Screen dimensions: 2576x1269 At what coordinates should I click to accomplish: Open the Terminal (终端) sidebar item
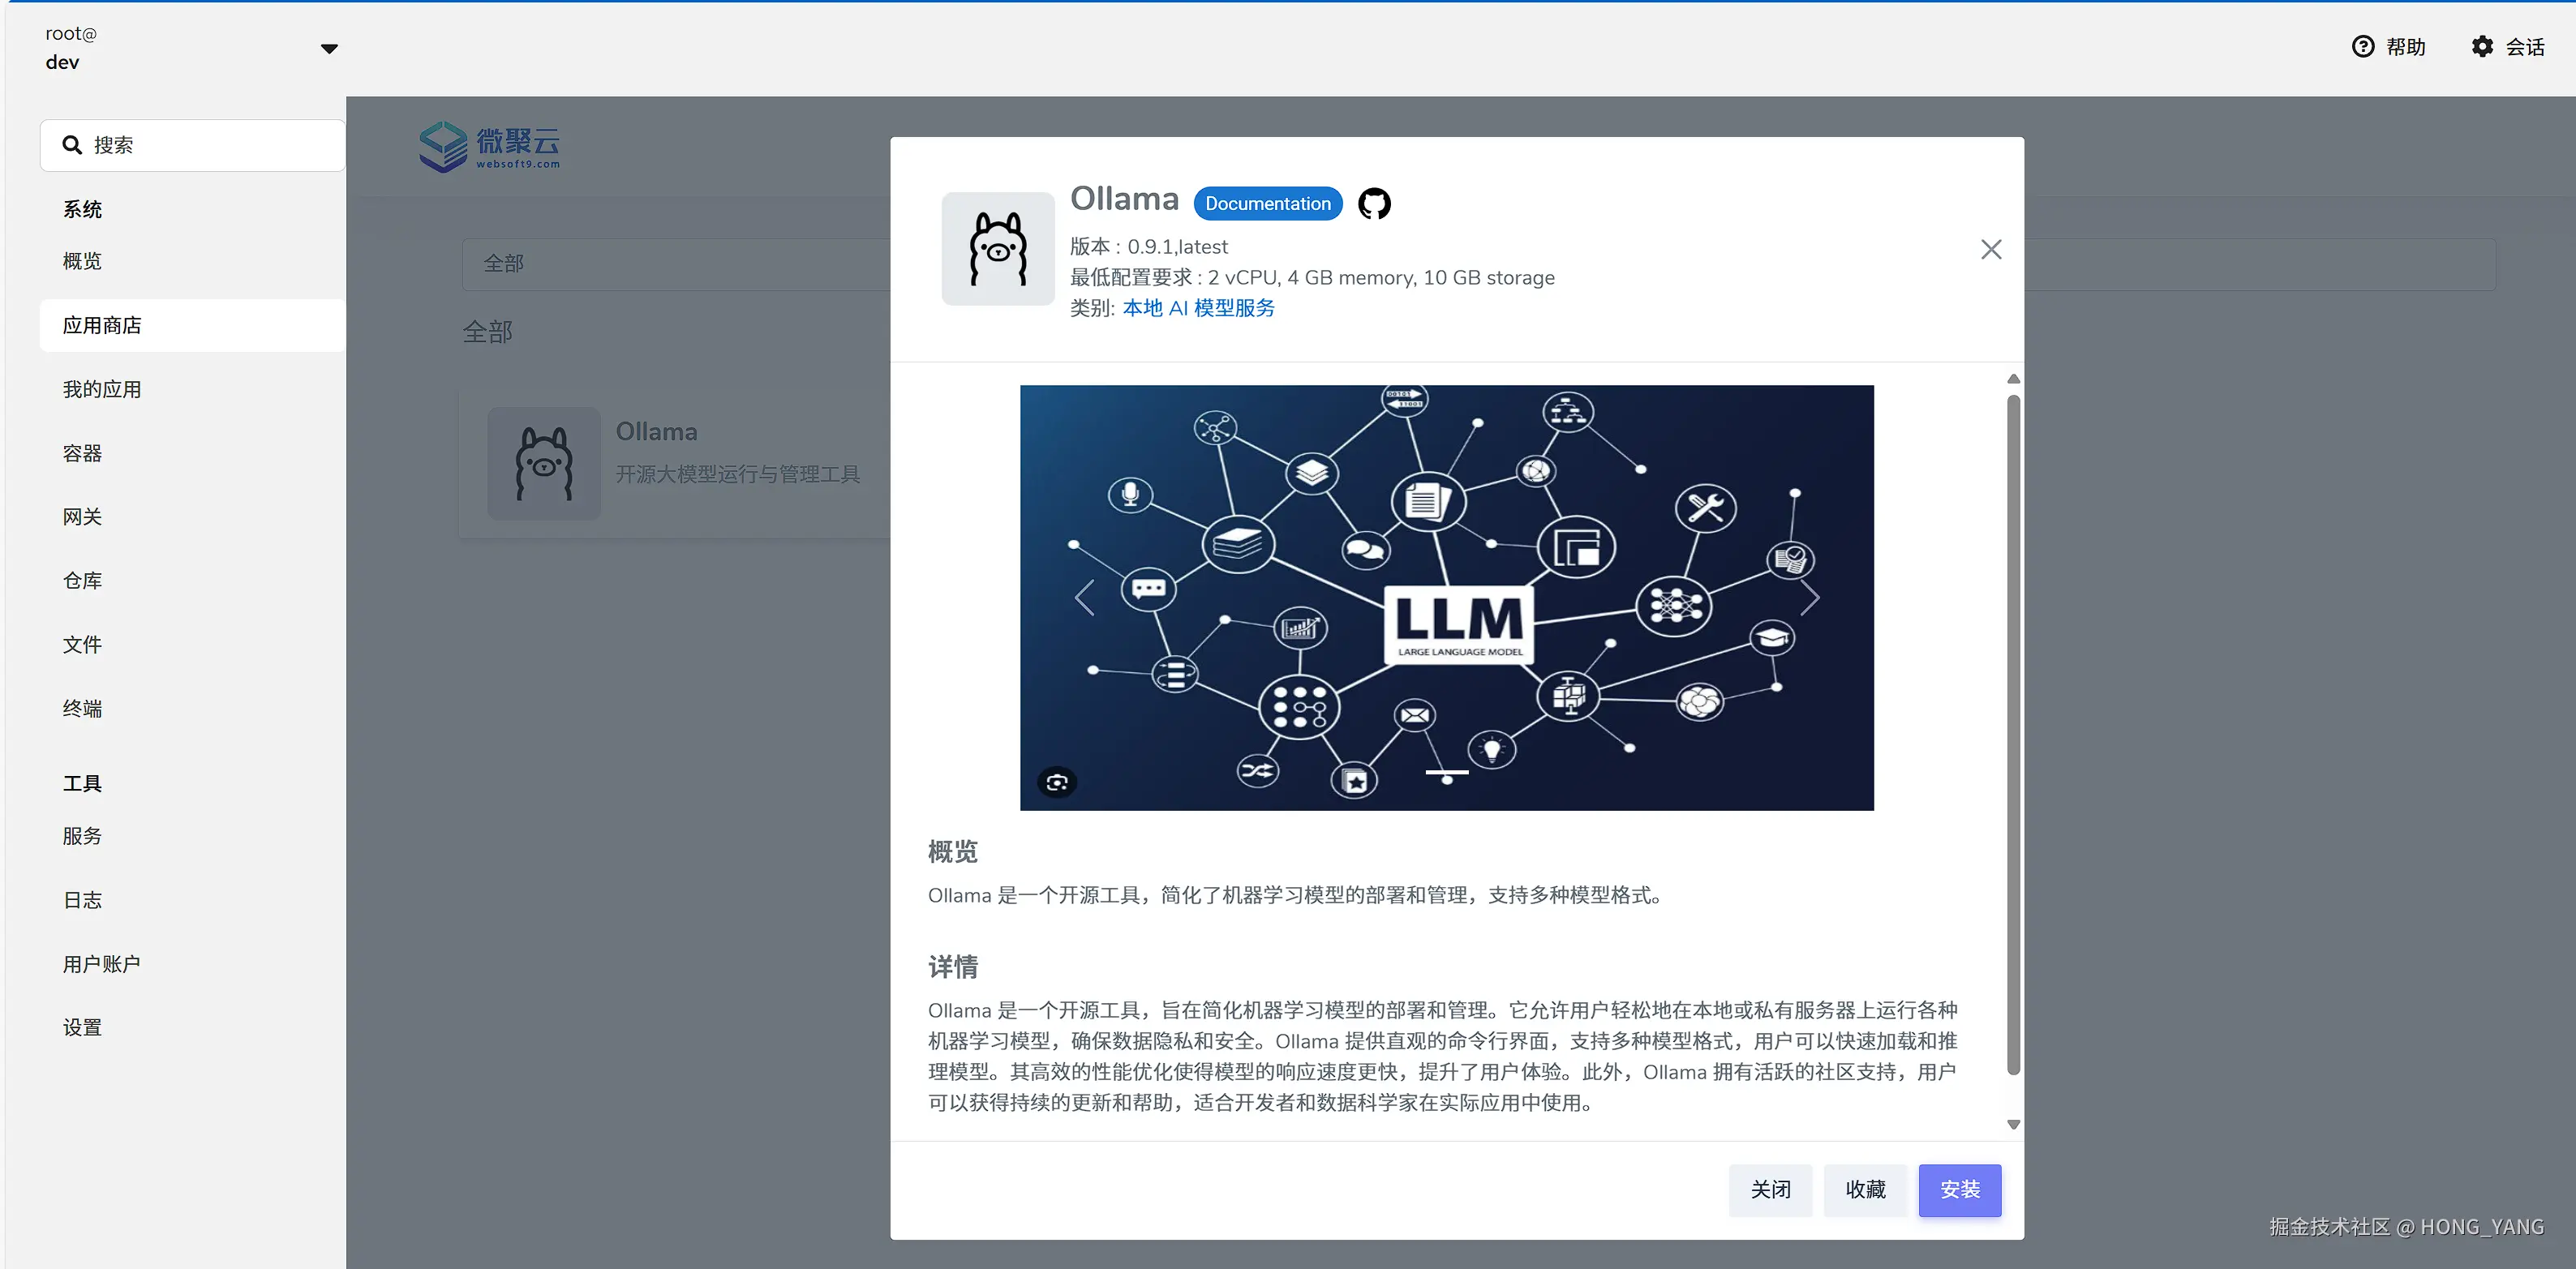pos(82,708)
